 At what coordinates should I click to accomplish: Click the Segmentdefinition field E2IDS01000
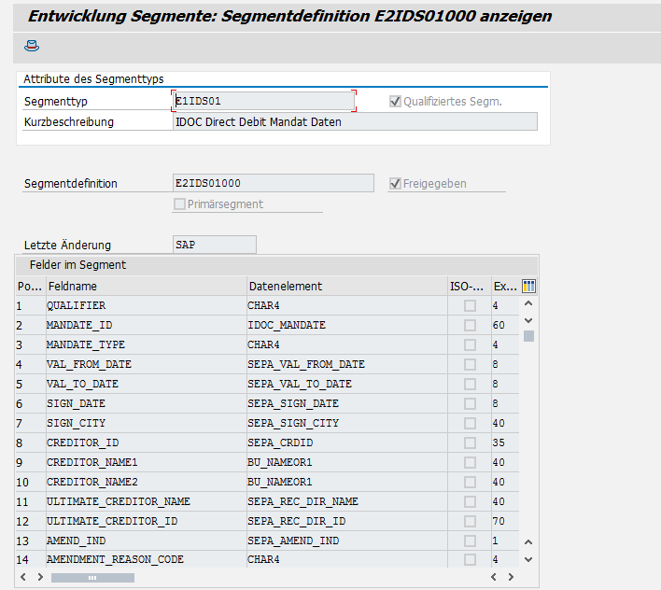(x=274, y=183)
